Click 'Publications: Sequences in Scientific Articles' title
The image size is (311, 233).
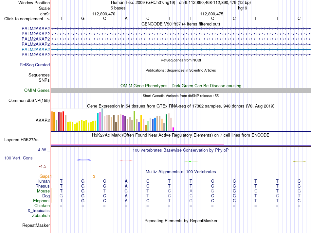(x=181, y=70)
